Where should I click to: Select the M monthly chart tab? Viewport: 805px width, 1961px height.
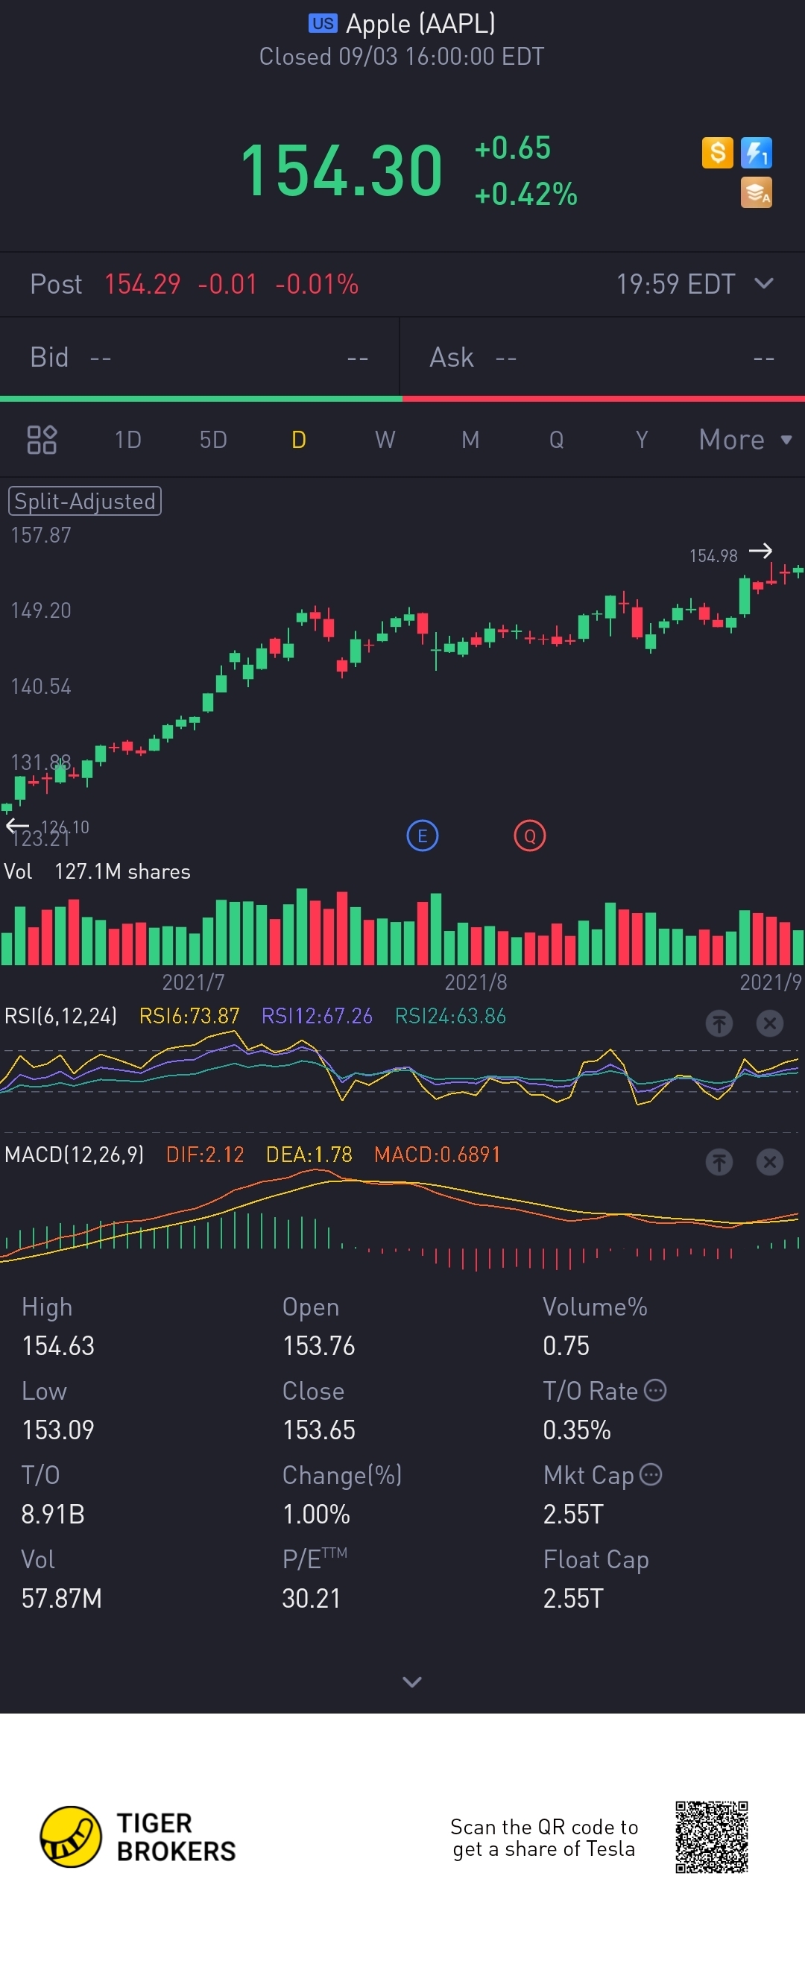click(470, 439)
